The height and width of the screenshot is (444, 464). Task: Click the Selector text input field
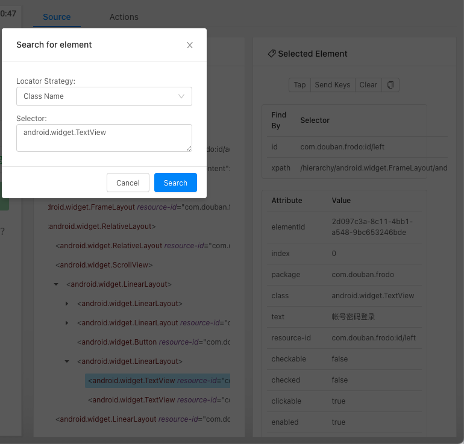click(104, 137)
